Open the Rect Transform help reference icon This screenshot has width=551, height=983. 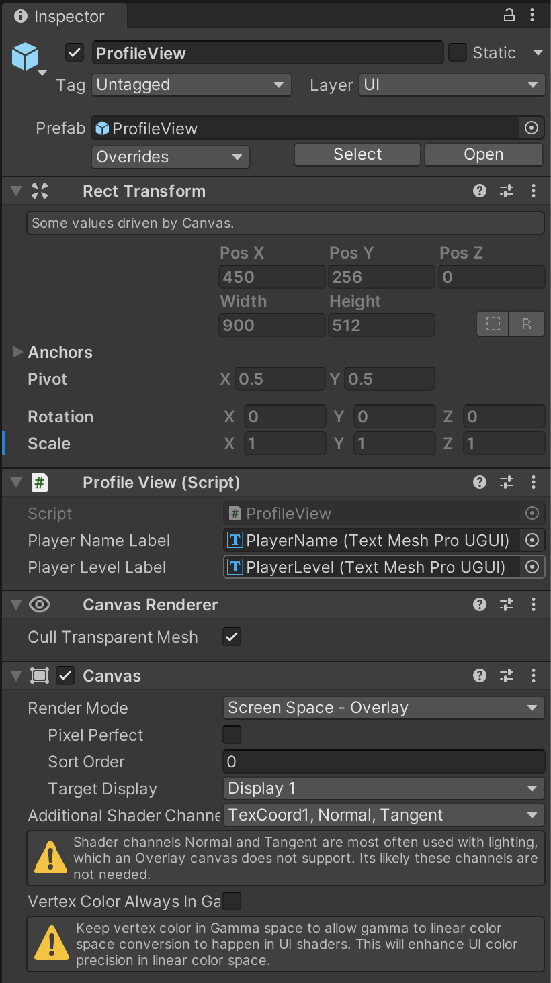click(x=480, y=191)
